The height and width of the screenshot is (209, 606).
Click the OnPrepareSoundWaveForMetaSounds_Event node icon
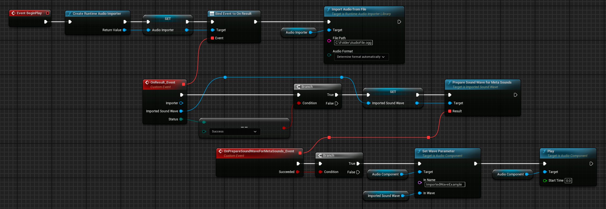point(221,151)
